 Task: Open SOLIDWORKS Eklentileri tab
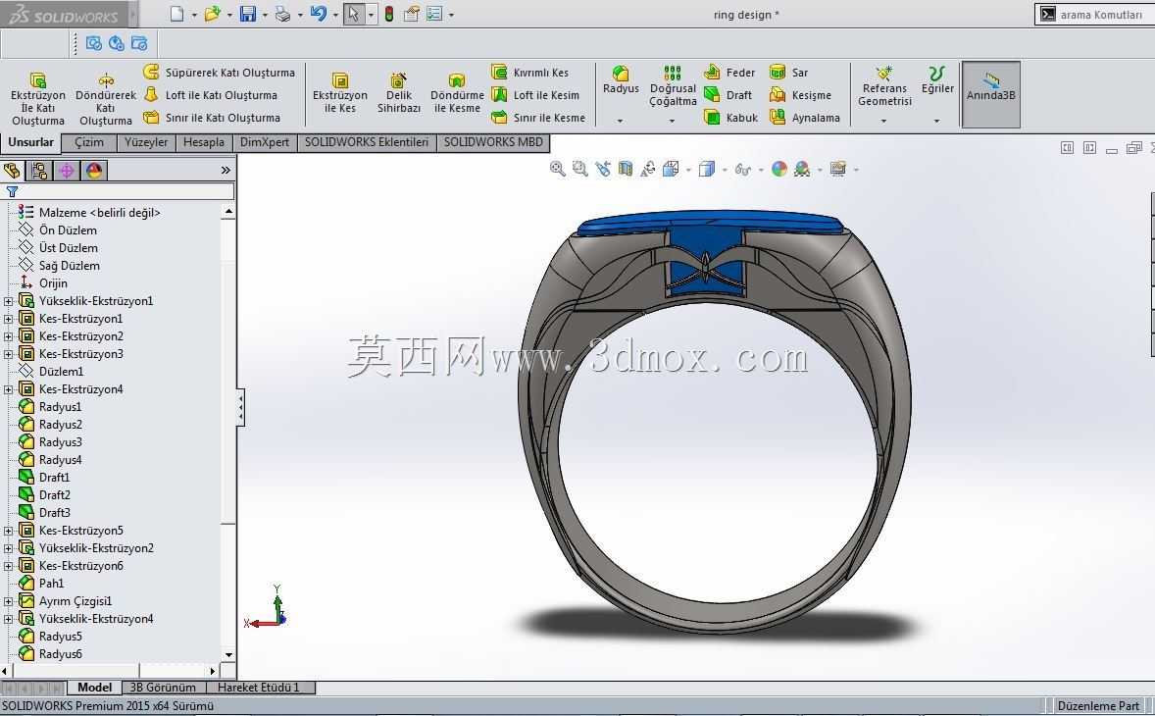367,142
